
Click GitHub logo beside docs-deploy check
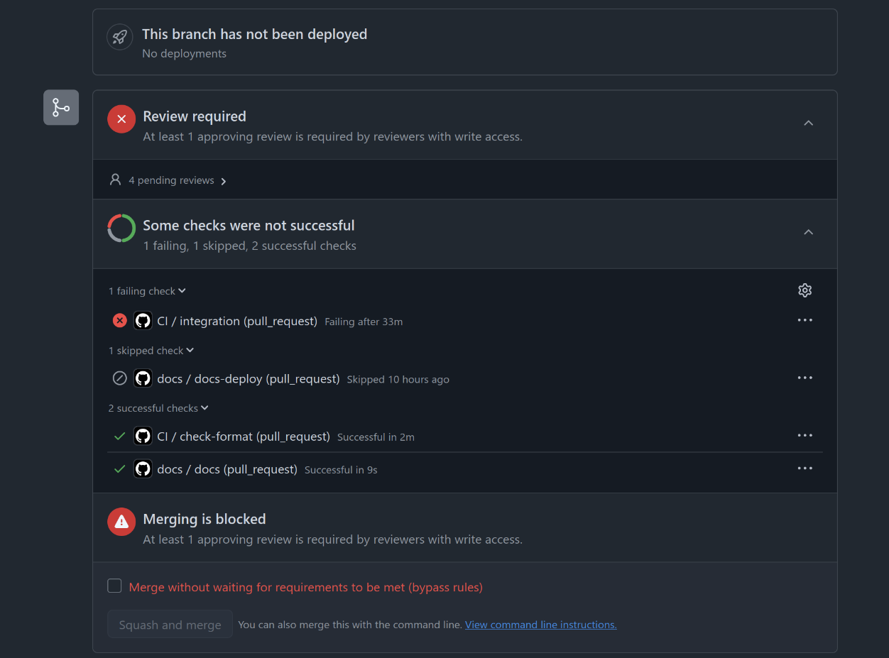point(143,378)
